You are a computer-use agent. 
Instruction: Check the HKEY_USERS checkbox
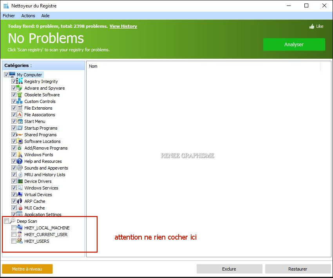[x=14, y=241]
